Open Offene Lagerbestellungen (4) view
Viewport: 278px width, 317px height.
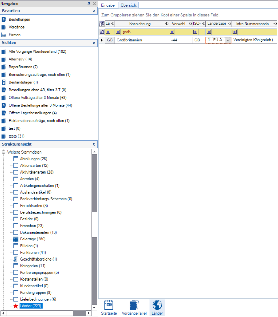pyautogui.click(x=33, y=113)
